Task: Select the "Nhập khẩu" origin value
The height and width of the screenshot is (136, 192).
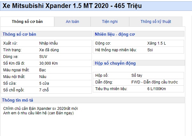Action: [48, 43]
